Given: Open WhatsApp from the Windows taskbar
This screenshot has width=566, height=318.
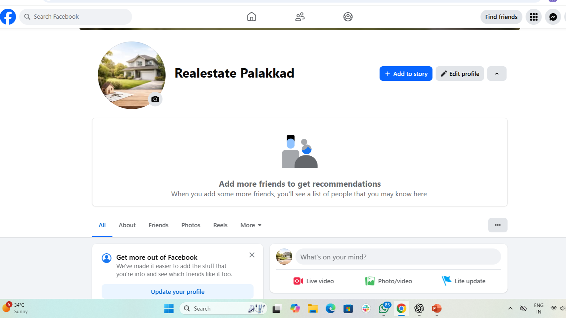Looking at the screenshot, I should tap(384, 309).
